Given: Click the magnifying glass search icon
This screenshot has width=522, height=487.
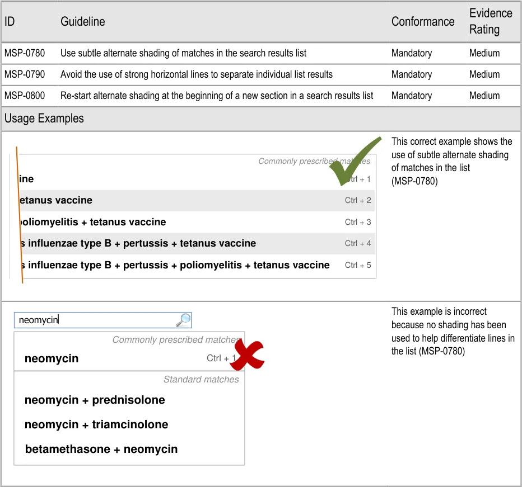Looking at the screenshot, I should click(183, 320).
